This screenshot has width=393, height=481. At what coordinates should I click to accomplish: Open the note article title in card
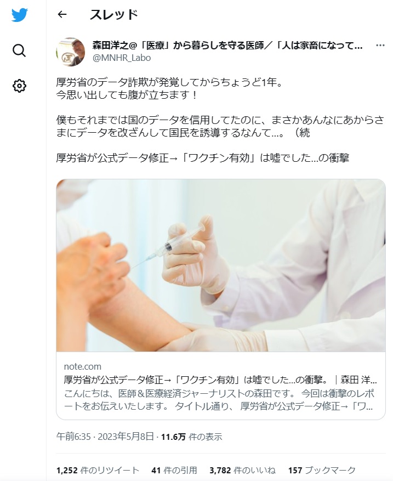(220, 380)
